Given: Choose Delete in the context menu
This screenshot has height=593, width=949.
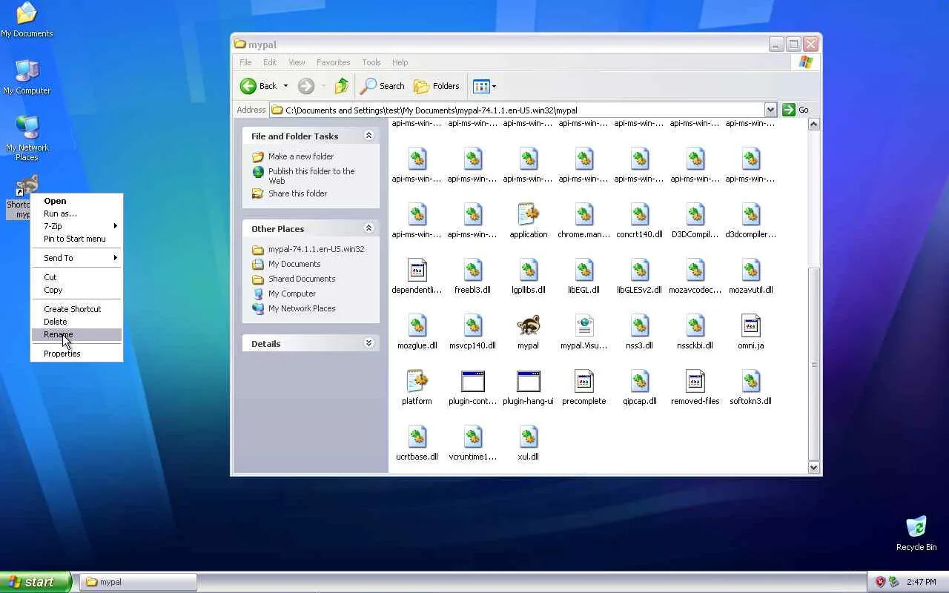Looking at the screenshot, I should point(76,322).
